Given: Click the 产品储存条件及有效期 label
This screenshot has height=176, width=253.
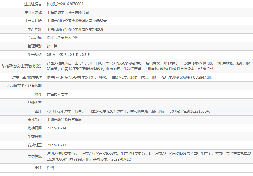Looking at the screenshot, I should click(x=24, y=86).
